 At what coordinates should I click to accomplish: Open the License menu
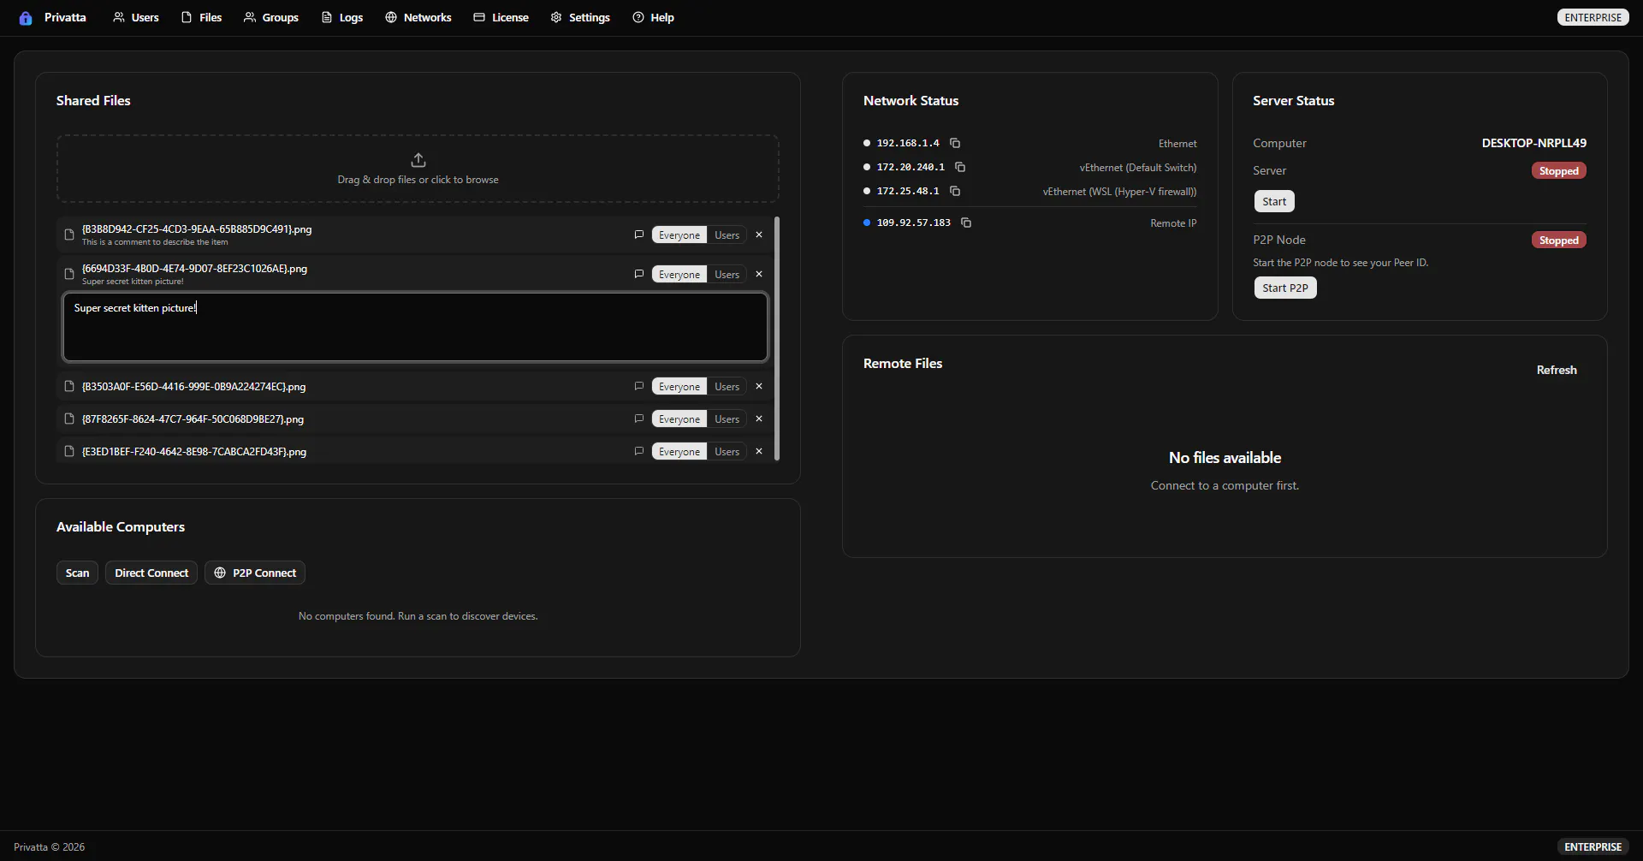(501, 17)
